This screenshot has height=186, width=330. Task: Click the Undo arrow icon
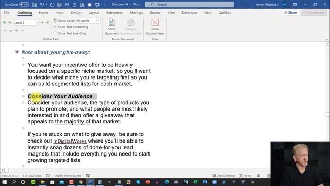coord(42,5)
